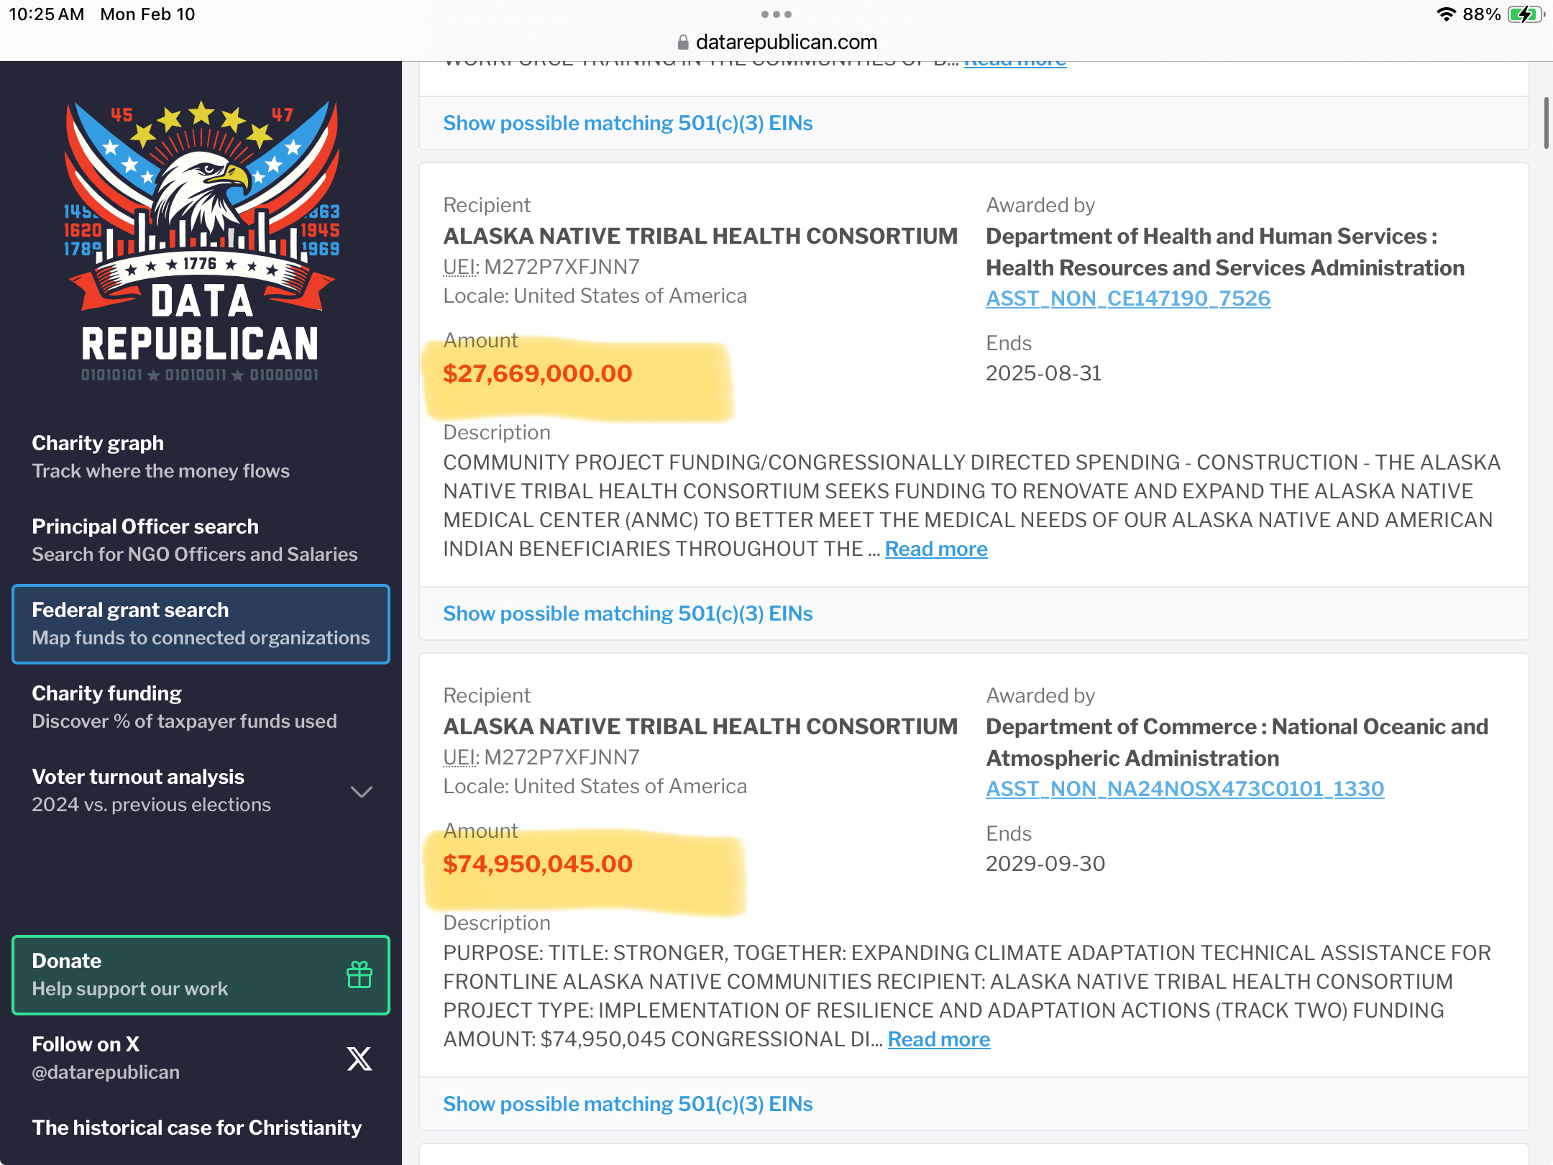Open Voter turnout analysis item
Viewport: 1553px width, 1165px height.
tap(201, 790)
